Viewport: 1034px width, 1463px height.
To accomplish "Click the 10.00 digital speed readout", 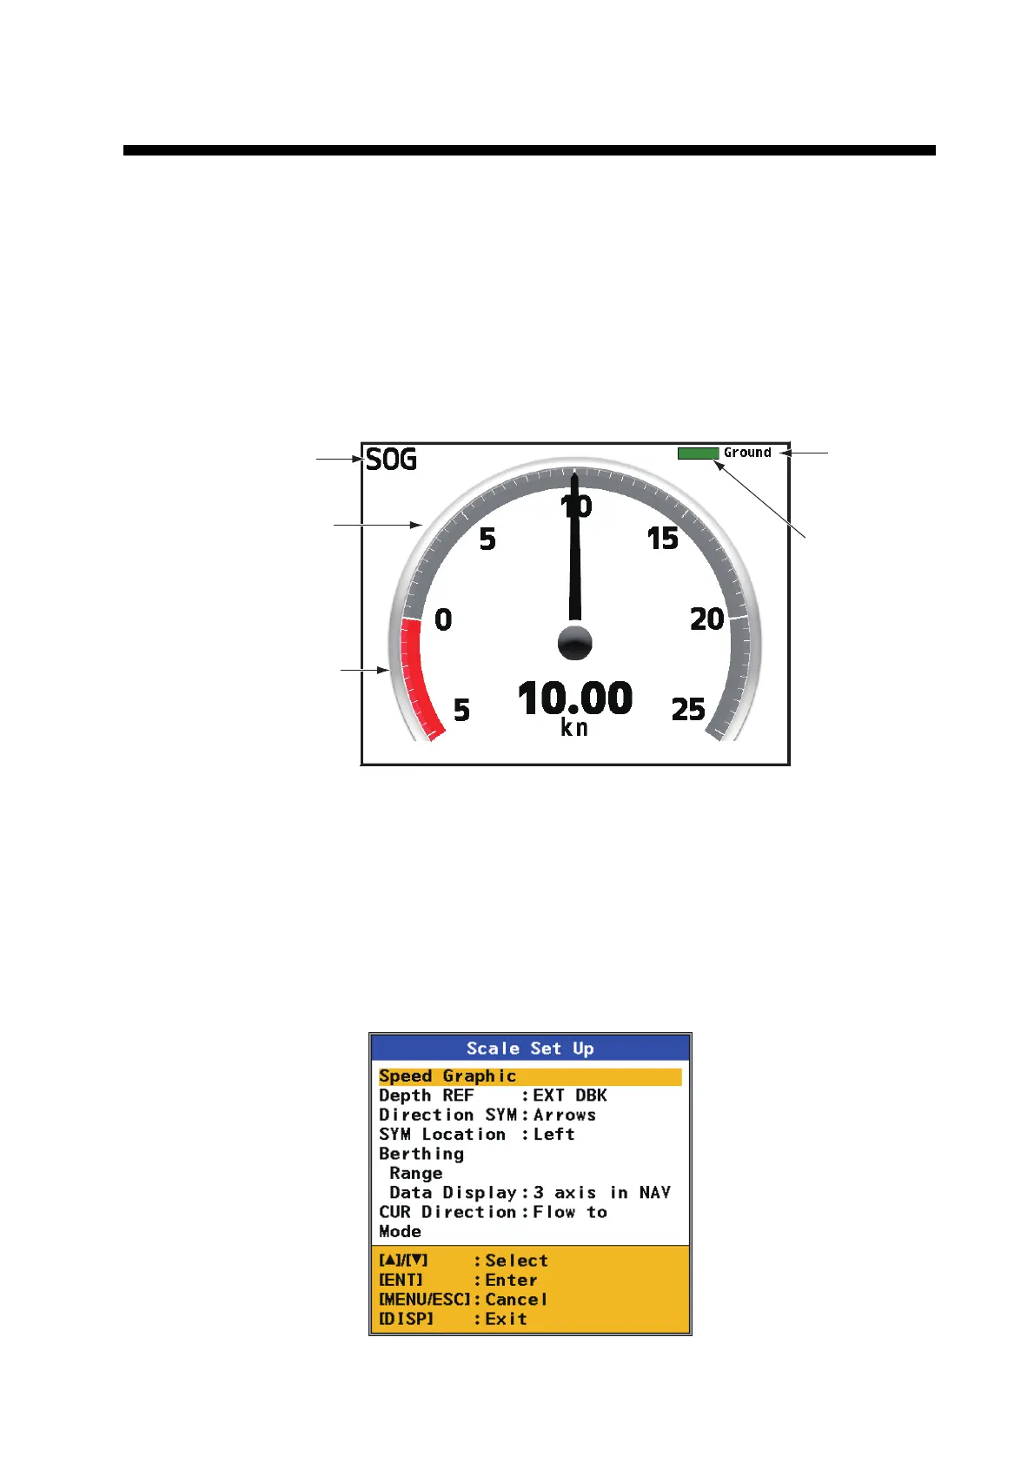I will click(574, 698).
